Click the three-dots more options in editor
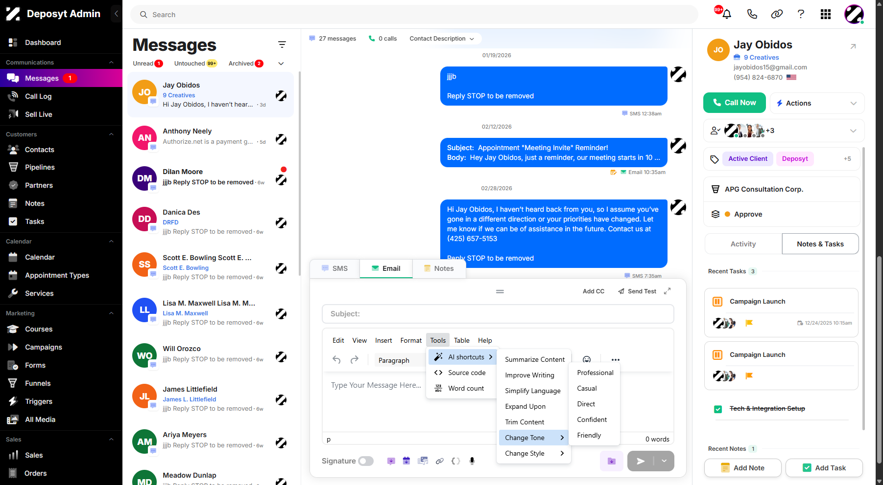 coord(616,360)
